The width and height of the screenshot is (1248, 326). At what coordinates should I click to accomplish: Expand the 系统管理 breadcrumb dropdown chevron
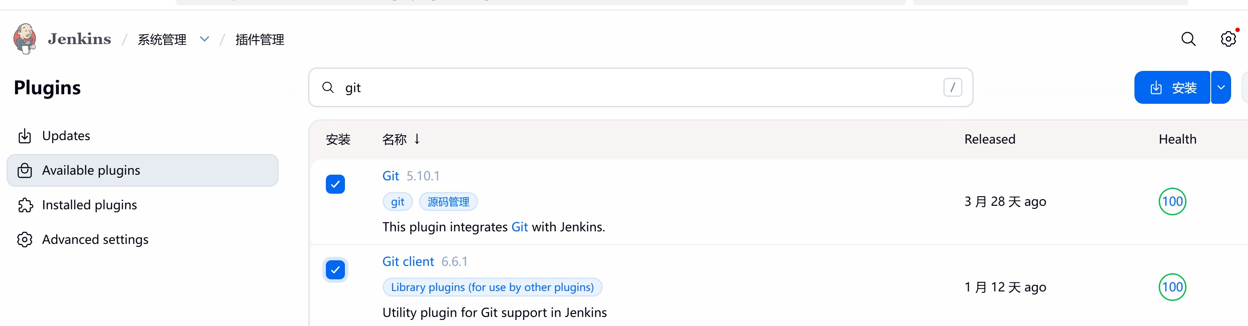[205, 39]
